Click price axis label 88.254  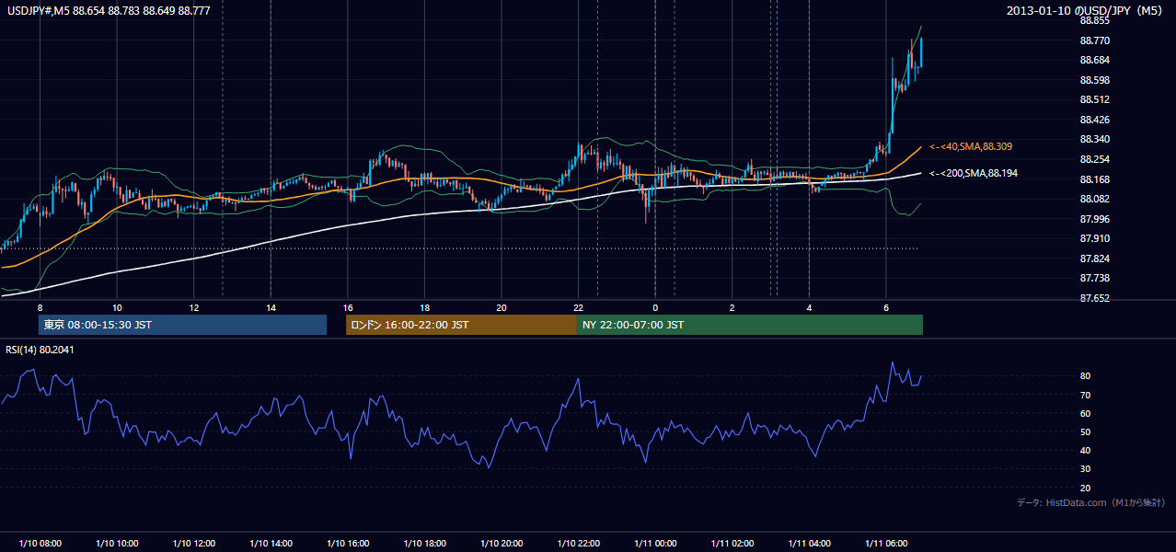click(x=1096, y=159)
